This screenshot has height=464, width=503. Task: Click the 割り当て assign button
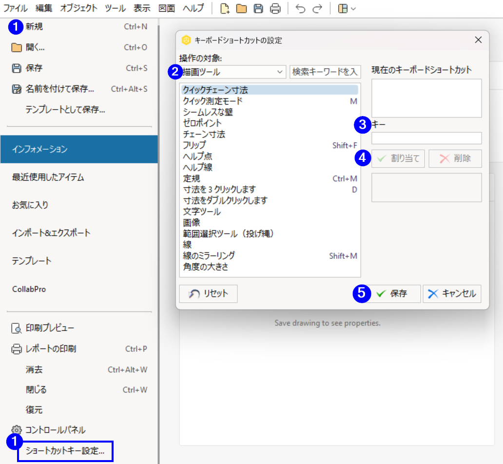tap(398, 158)
